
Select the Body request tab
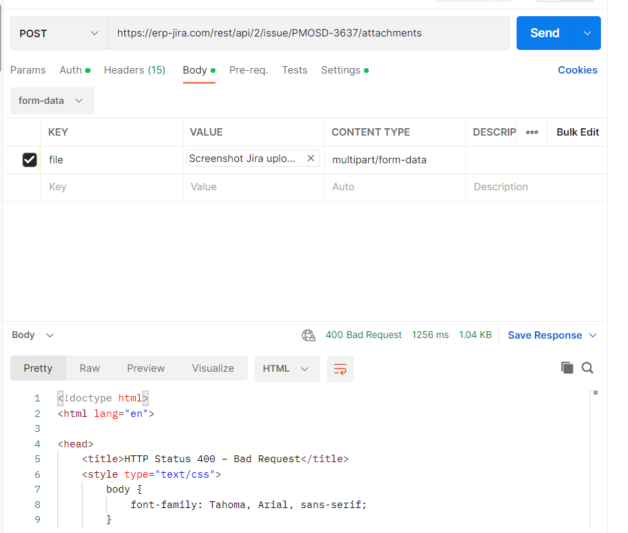pyautogui.click(x=199, y=70)
